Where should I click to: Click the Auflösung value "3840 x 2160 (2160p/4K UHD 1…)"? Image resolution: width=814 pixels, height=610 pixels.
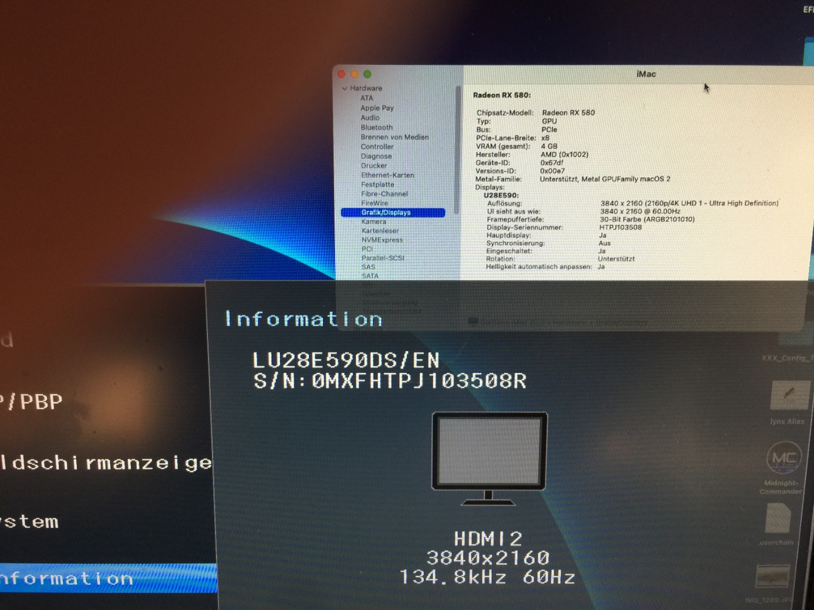tap(690, 203)
